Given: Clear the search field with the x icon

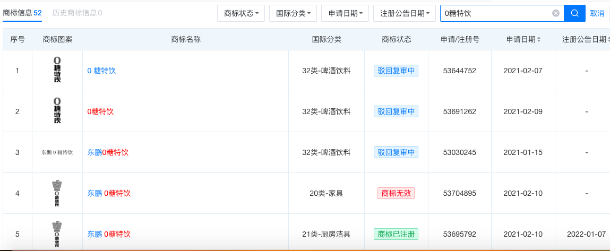Looking at the screenshot, I should point(556,13).
